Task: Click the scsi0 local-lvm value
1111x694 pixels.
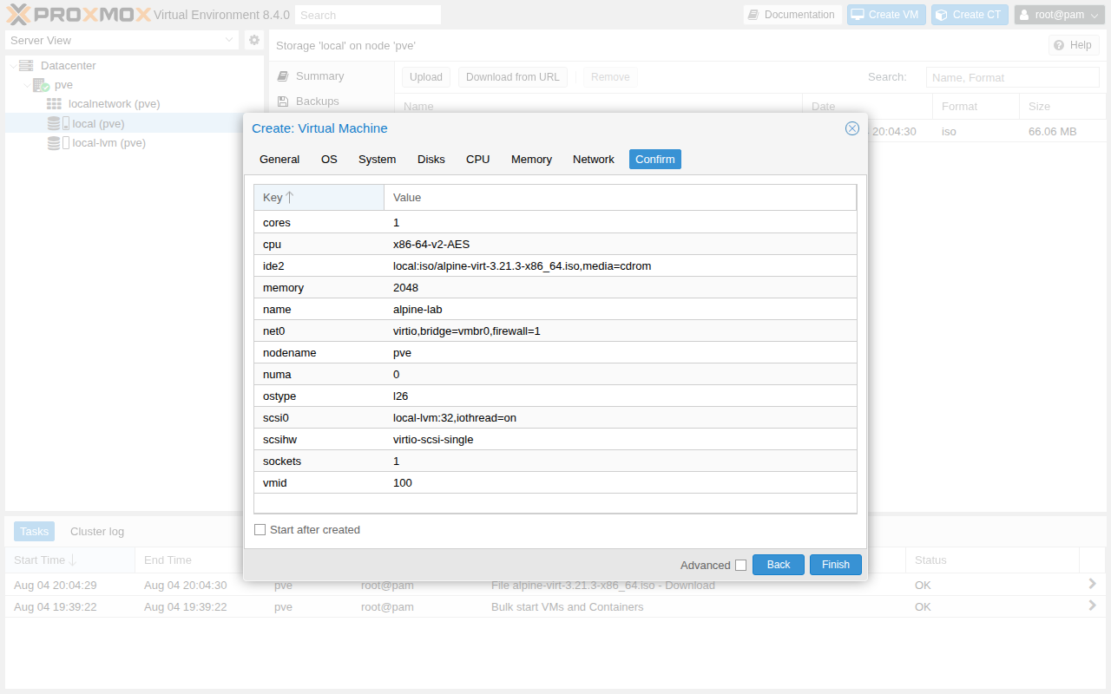Action: point(455,418)
